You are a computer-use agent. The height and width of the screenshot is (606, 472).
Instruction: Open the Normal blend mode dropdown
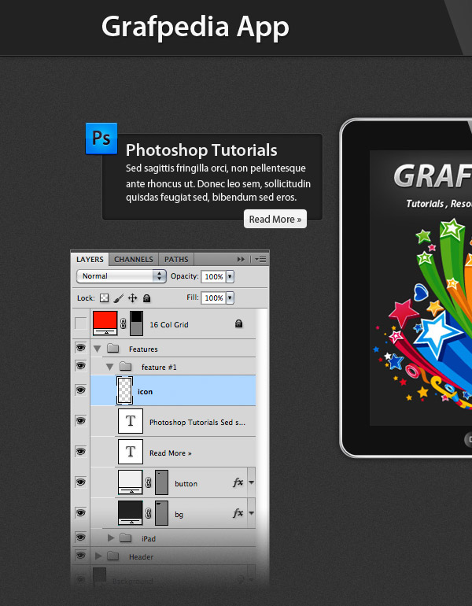121,276
